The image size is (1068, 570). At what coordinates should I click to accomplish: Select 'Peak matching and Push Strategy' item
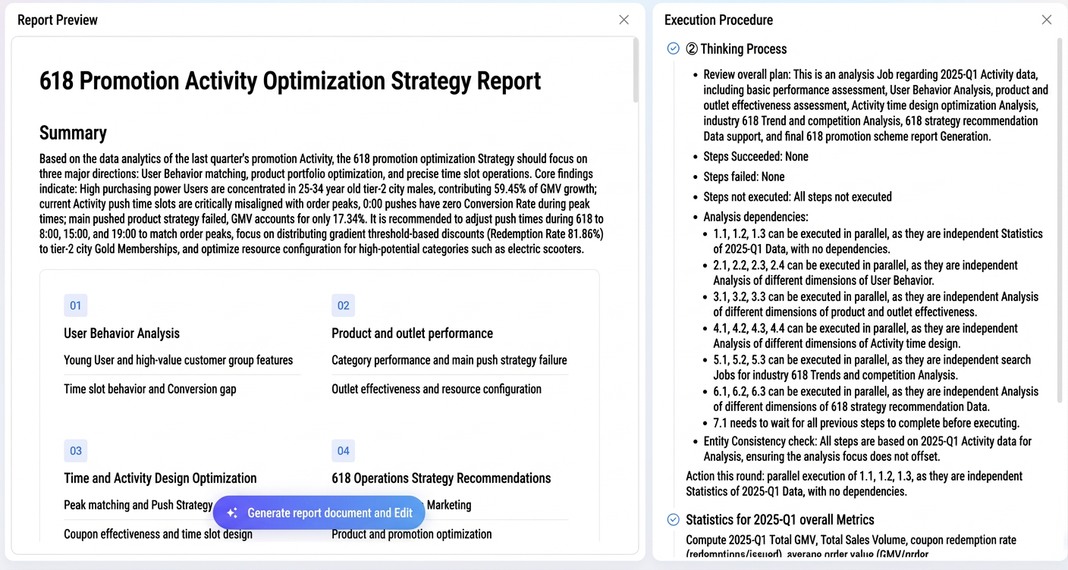(x=138, y=505)
